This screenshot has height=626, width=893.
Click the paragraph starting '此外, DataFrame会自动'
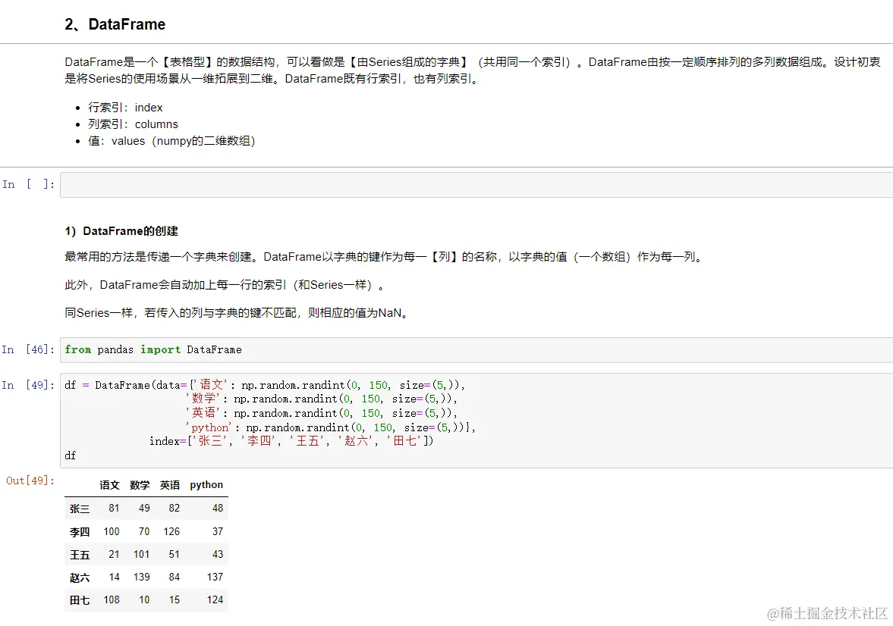[225, 285]
